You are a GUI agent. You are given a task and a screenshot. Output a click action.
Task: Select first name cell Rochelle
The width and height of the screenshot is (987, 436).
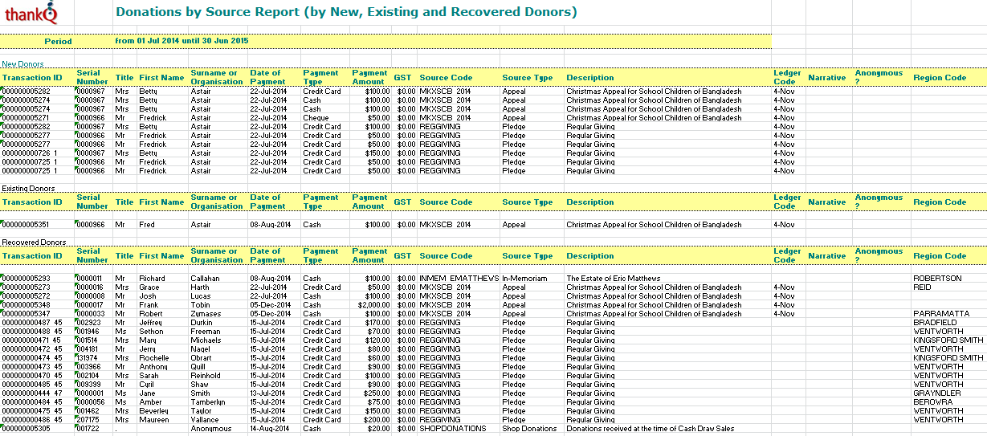click(153, 358)
